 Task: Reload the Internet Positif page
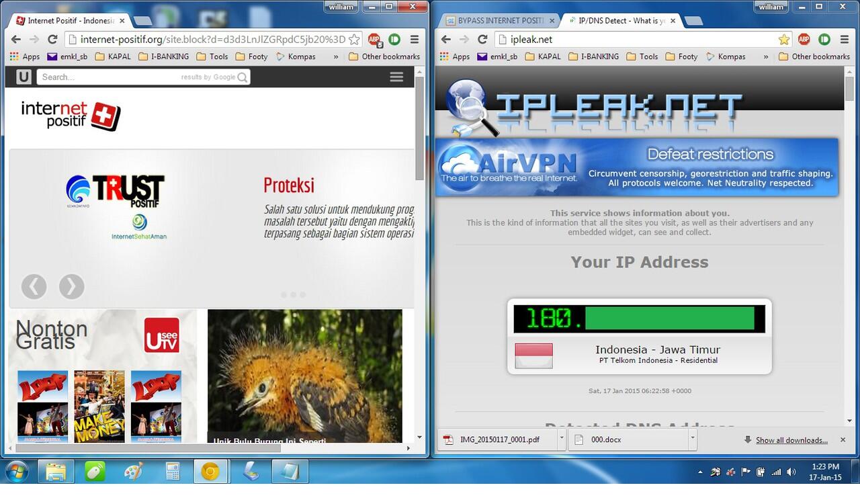[x=52, y=40]
